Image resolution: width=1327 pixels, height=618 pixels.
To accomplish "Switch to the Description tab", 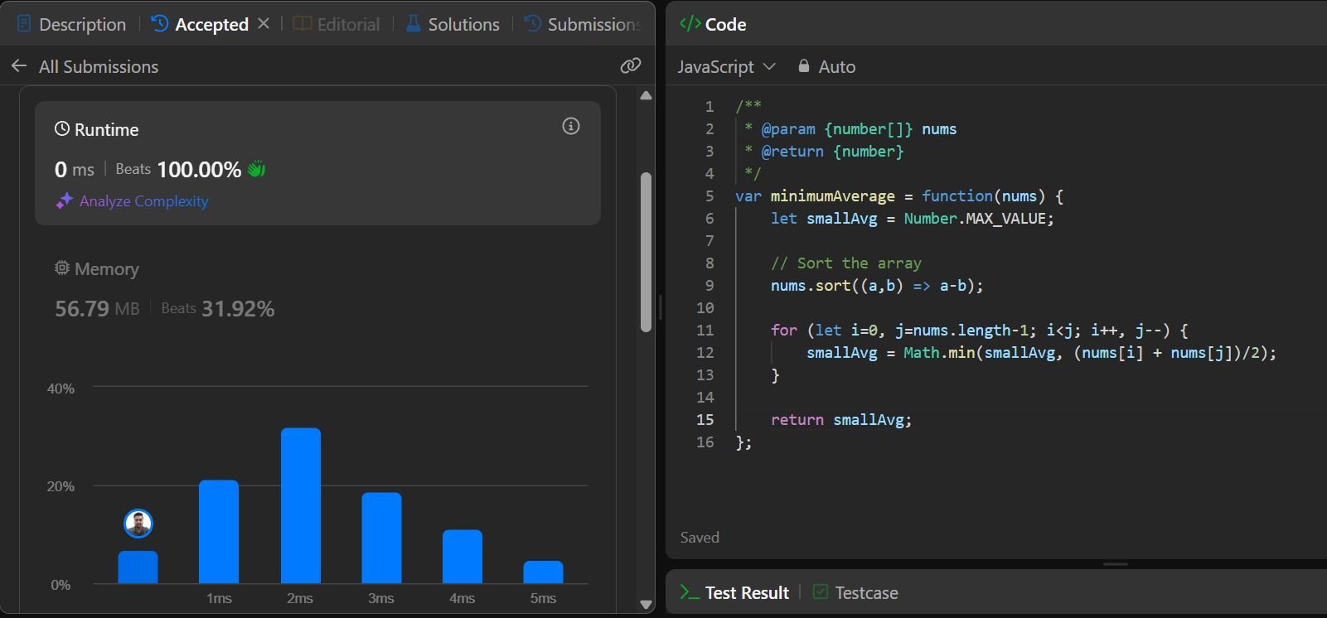I will coord(72,24).
